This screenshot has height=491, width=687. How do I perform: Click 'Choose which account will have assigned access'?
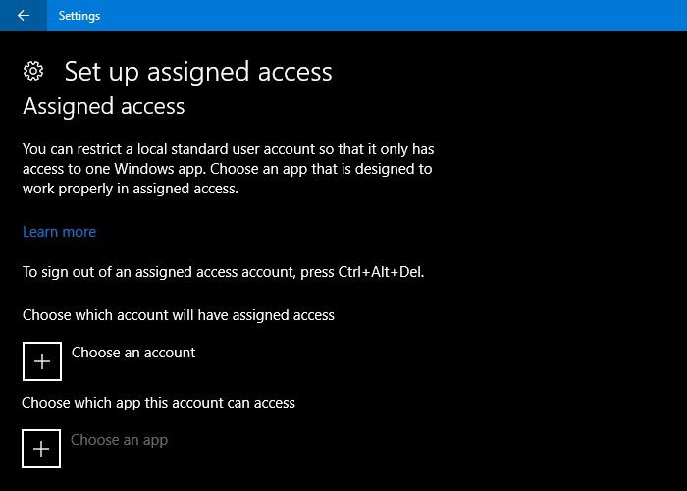[x=179, y=315]
